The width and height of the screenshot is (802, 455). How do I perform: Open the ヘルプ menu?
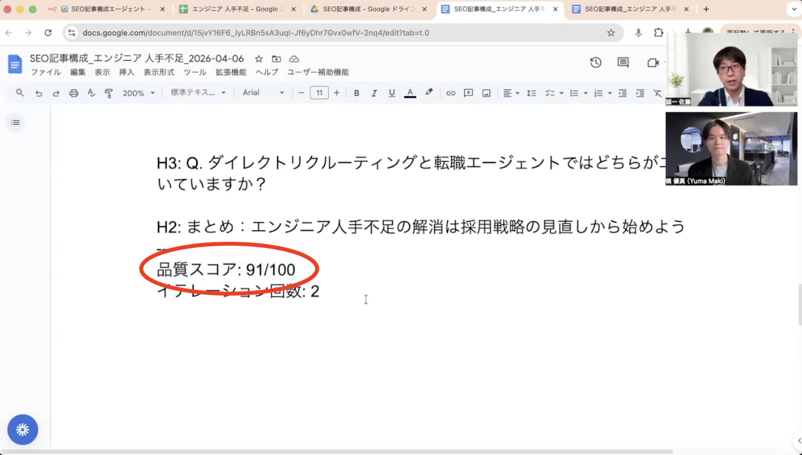tap(267, 72)
